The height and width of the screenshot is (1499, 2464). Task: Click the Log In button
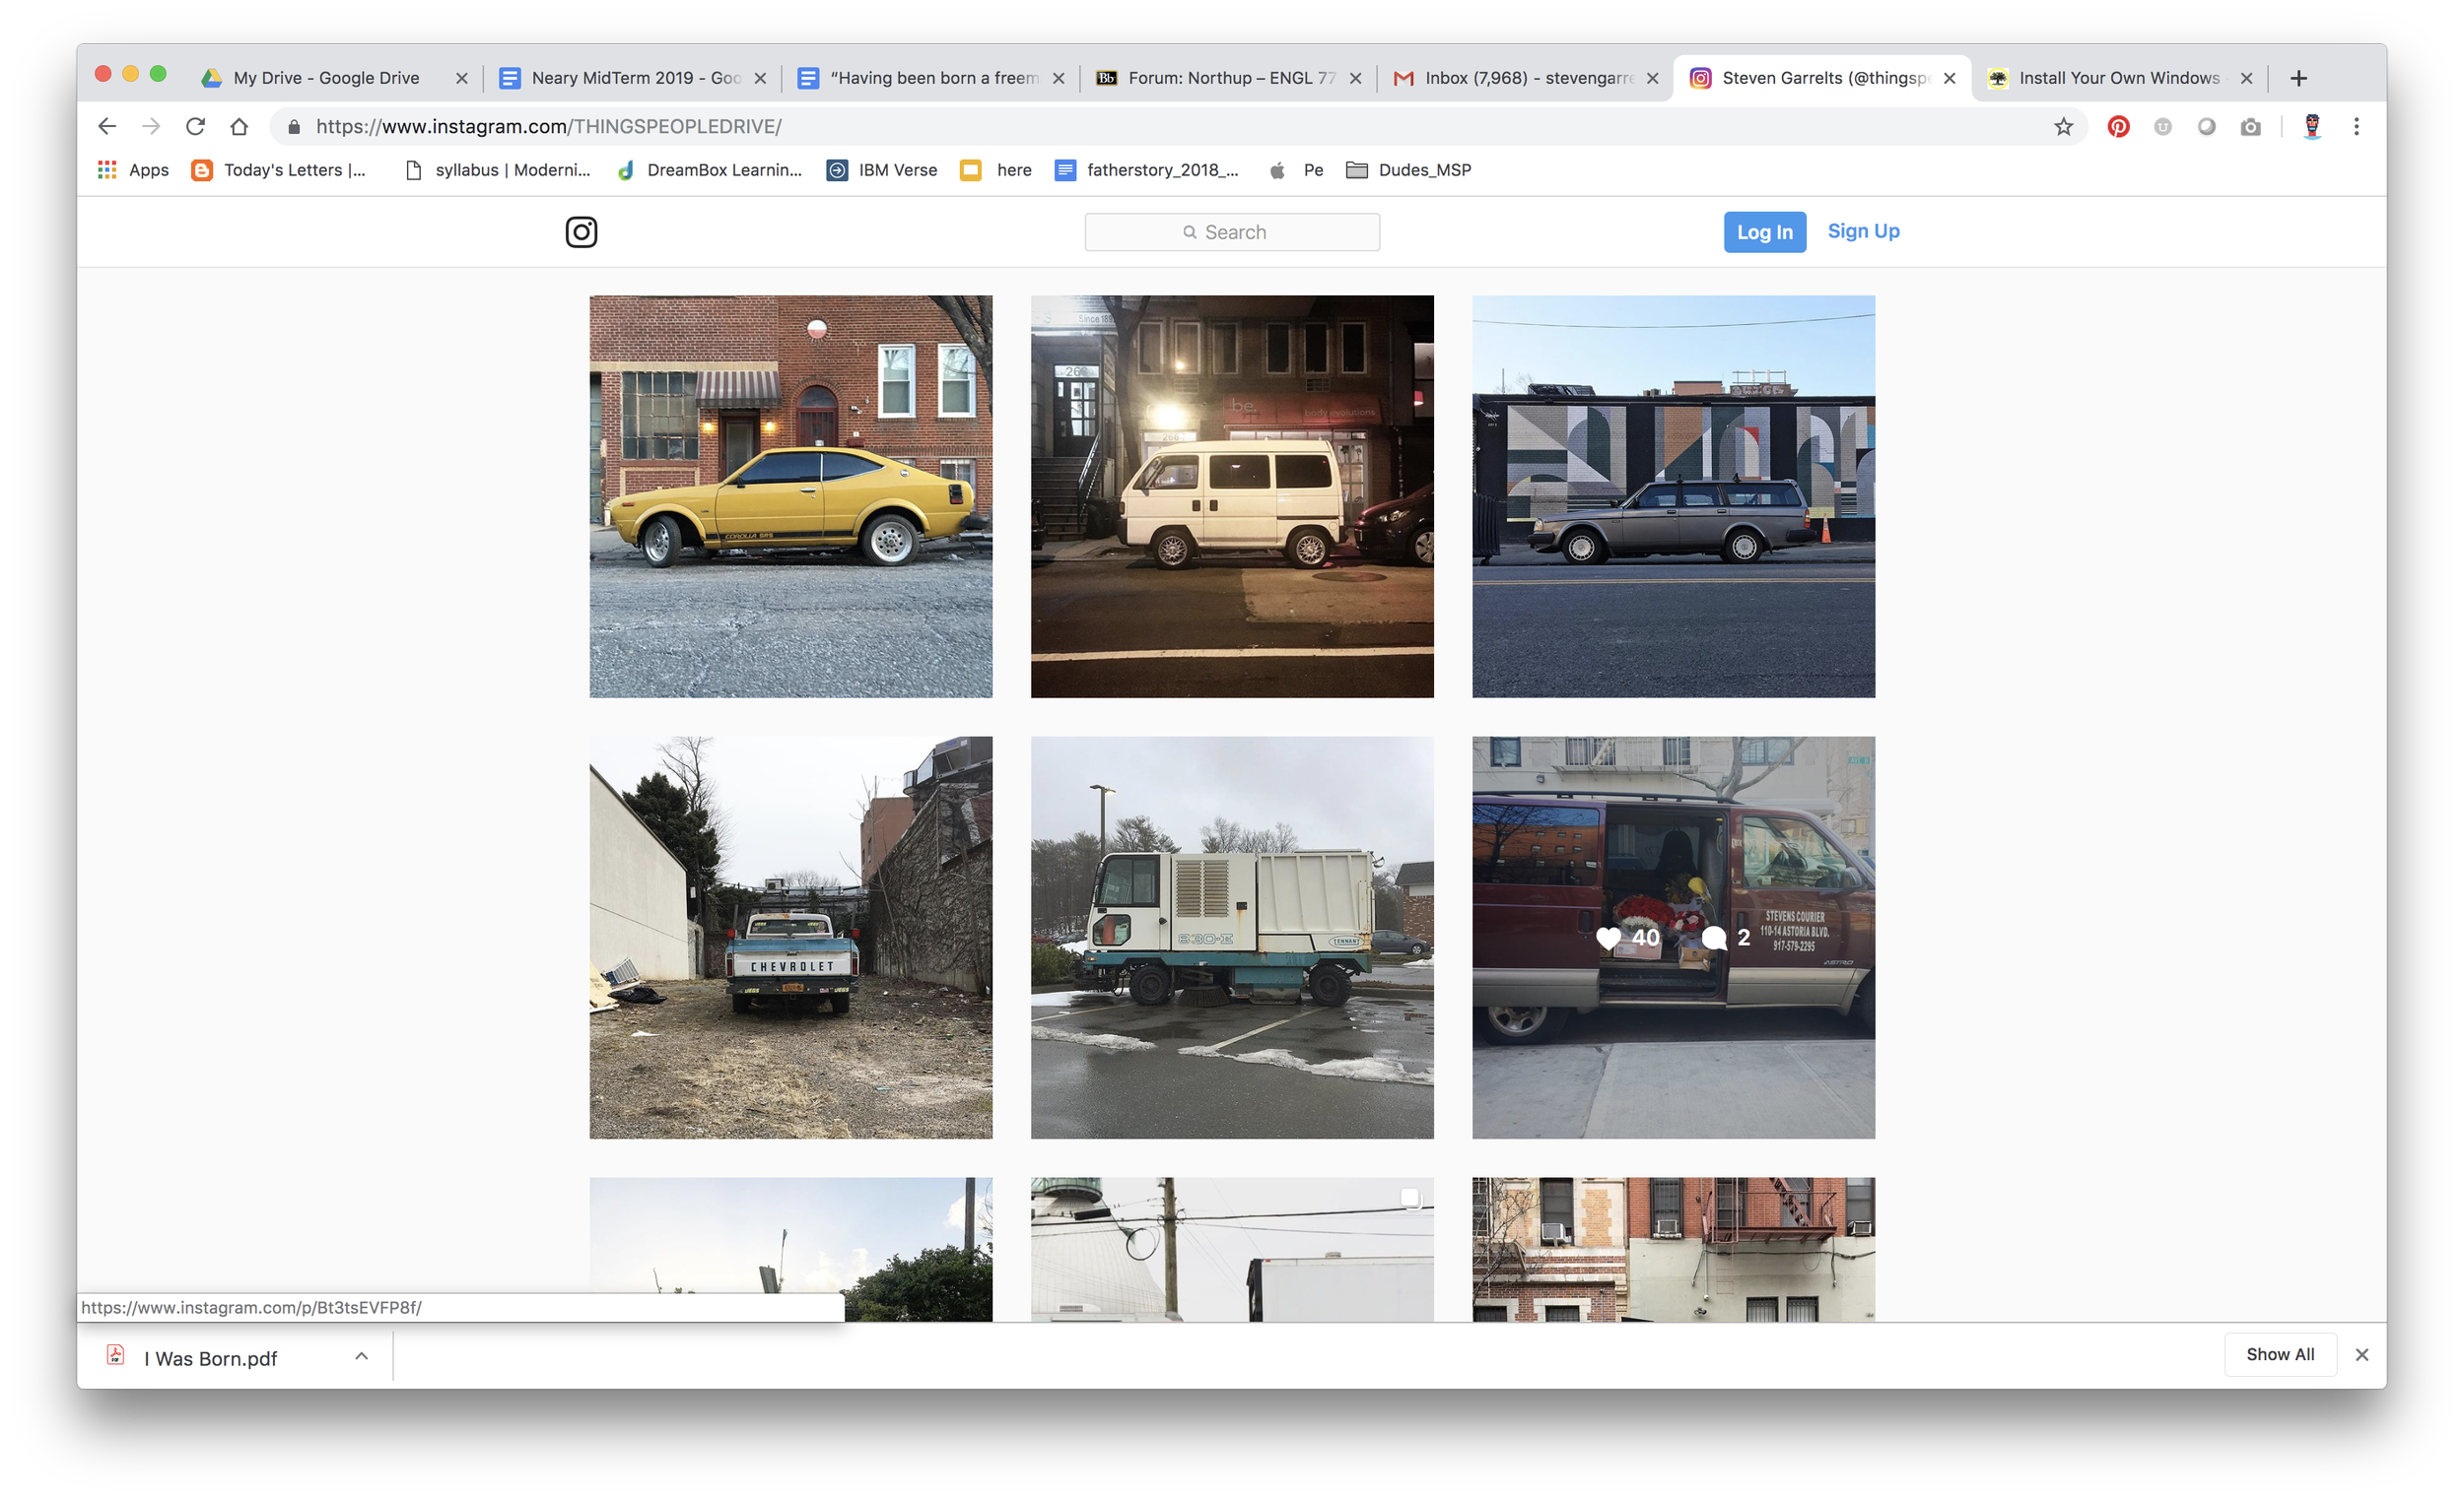tap(1764, 231)
